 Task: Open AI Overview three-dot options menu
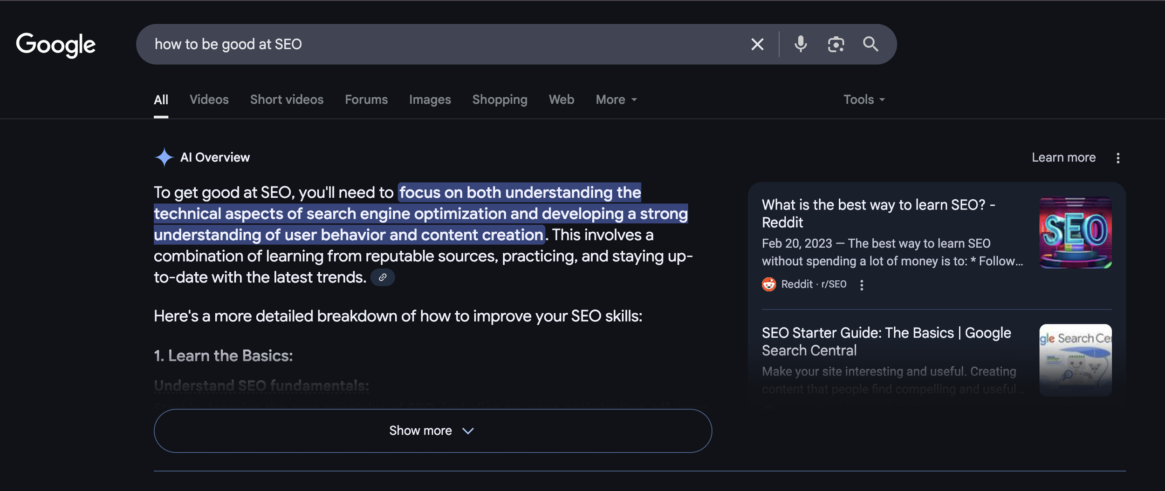[x=1118, y=158]
